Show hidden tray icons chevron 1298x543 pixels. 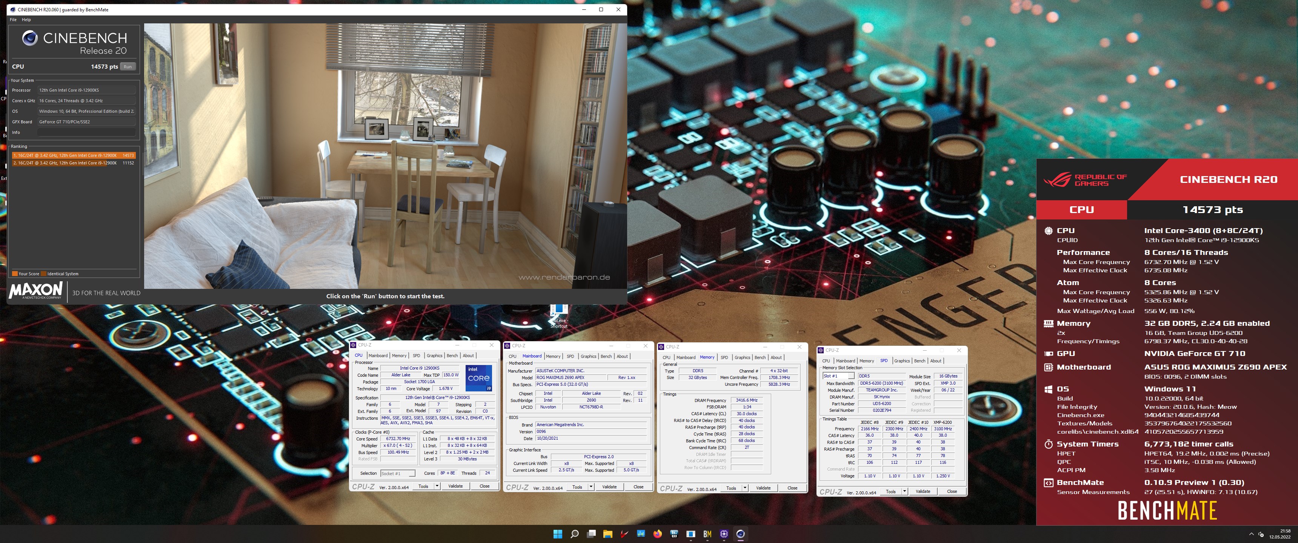point(1251,534)
